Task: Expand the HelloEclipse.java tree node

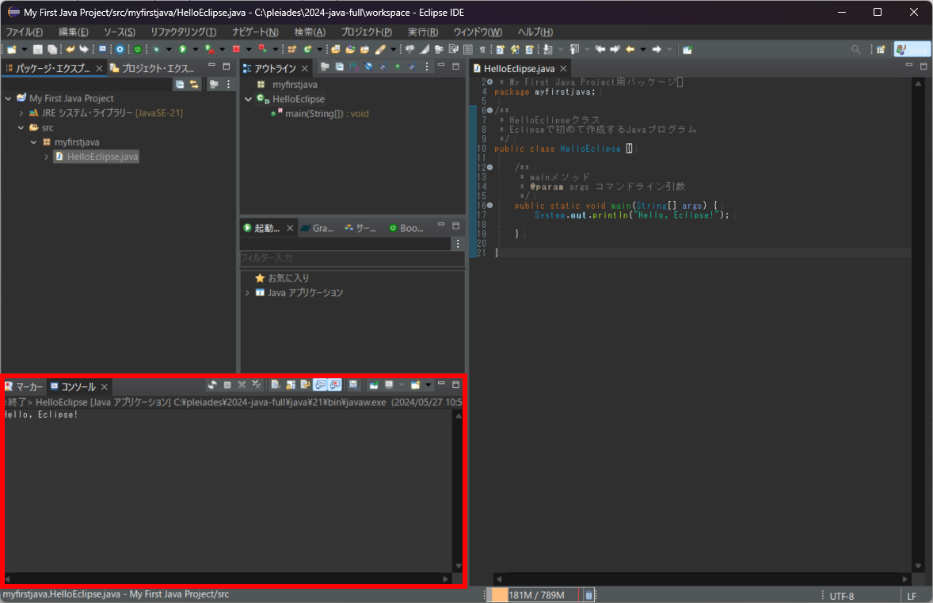Action: point(47,157)
